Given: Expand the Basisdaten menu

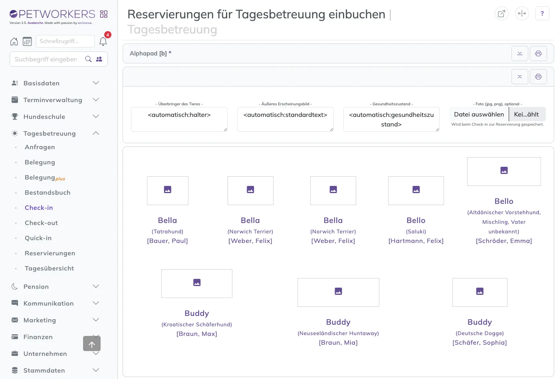Looking at the screenshot, I should coord(56,83).
